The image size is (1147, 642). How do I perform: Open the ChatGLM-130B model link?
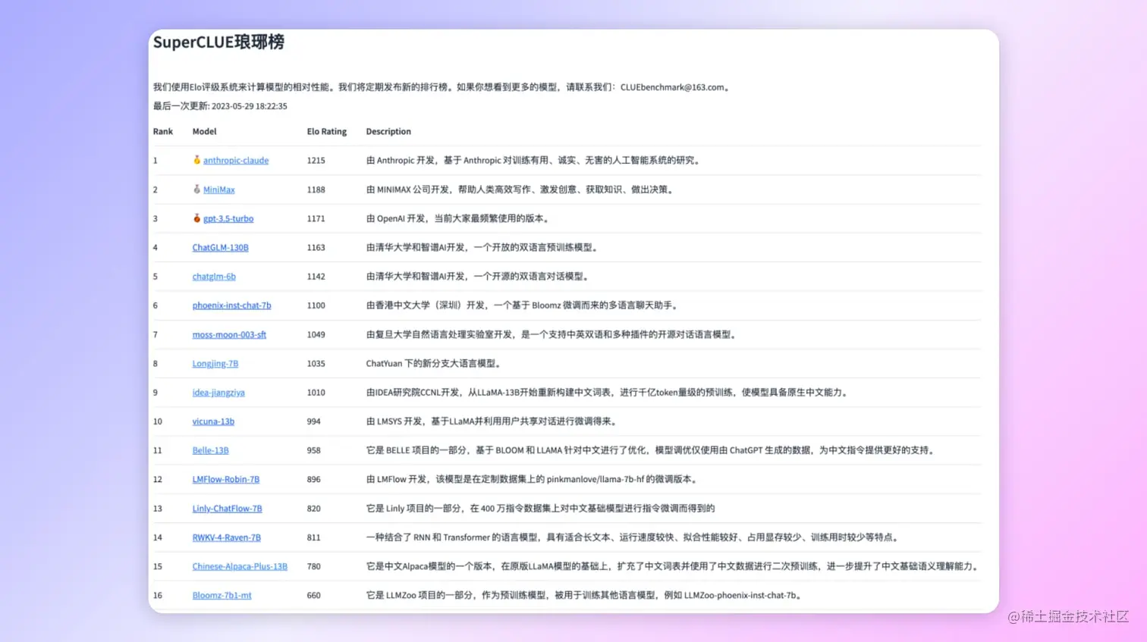220,248
